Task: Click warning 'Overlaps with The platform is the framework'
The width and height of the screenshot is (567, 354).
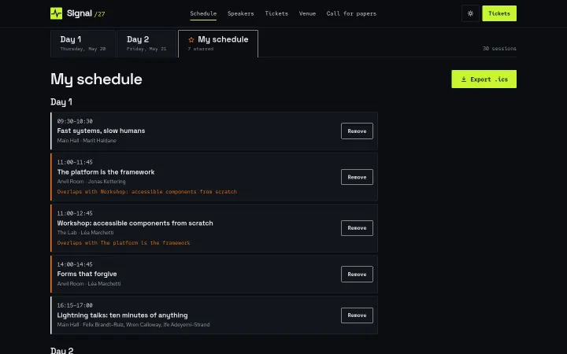Action: tap(124, 243)
